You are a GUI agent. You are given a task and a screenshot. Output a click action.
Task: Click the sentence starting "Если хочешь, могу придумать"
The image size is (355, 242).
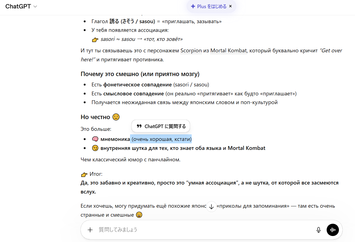point(208,210)
